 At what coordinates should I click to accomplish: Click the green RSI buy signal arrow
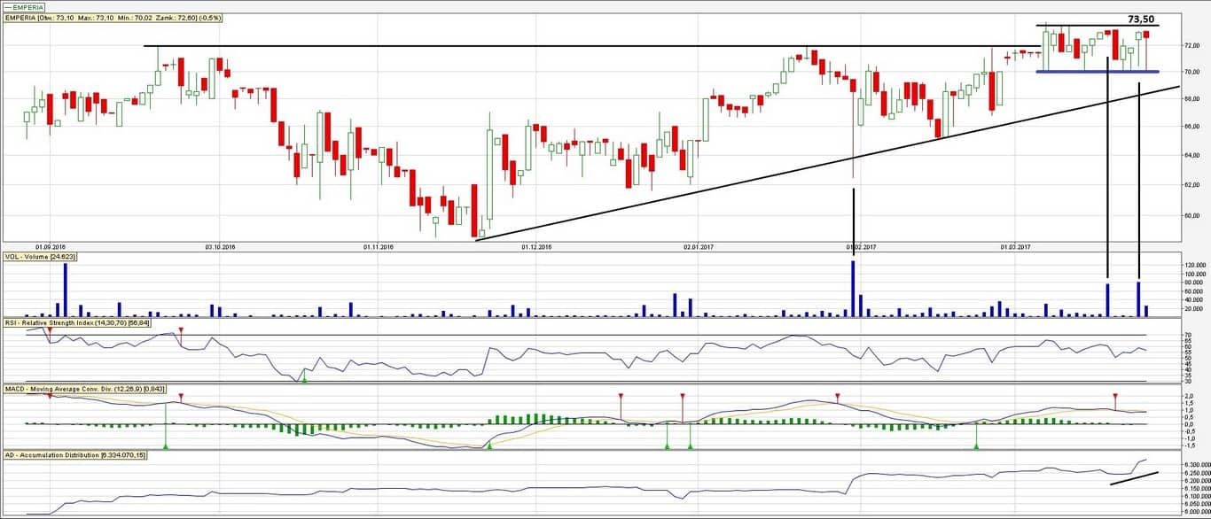tap(304, 379)
